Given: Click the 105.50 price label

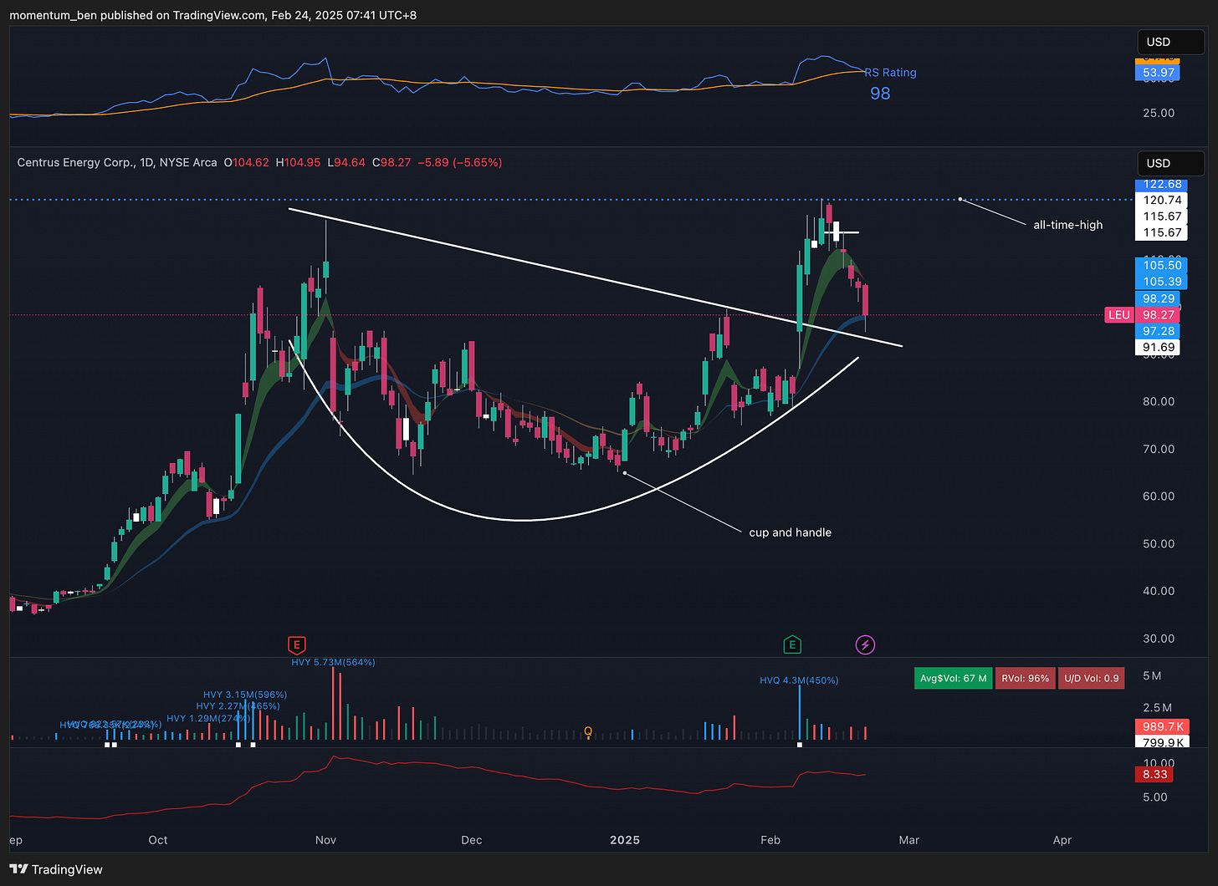Looking at the screenshot, I should (x=1163, y=265).
